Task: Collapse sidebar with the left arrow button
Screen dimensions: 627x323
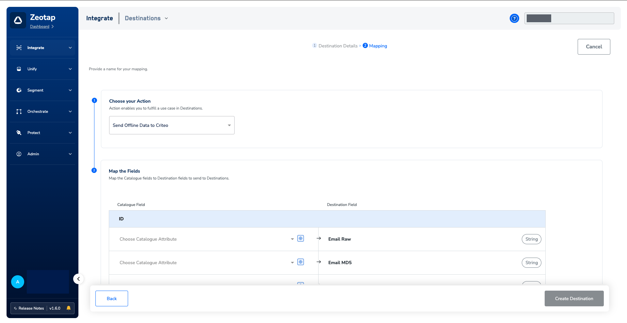Action: [x=78, y=279]
